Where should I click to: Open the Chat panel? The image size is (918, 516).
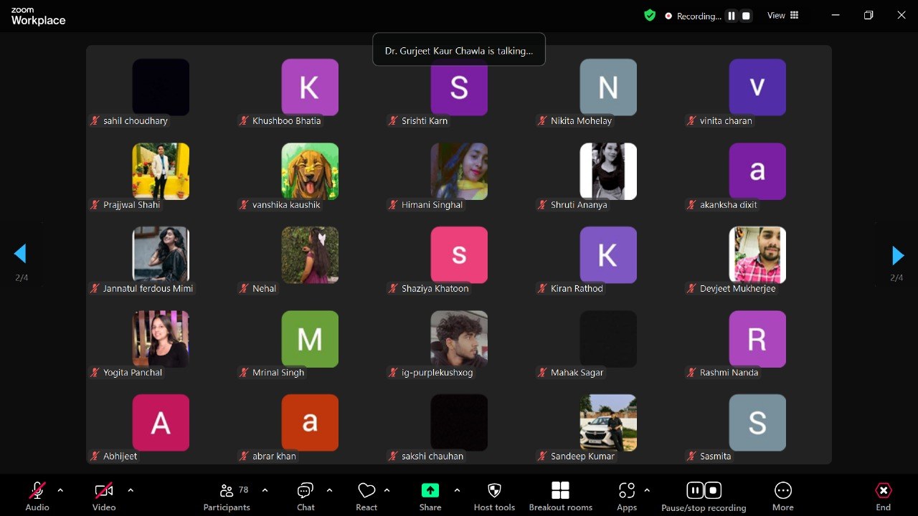(x=306, y=496)
